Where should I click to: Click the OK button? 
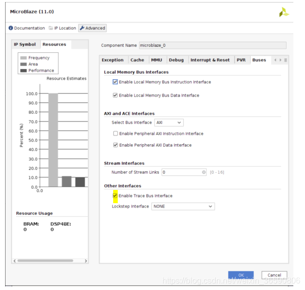click(x=241, y=275)
